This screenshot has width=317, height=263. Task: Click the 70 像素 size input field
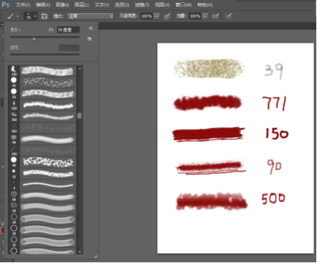point(68,30)
